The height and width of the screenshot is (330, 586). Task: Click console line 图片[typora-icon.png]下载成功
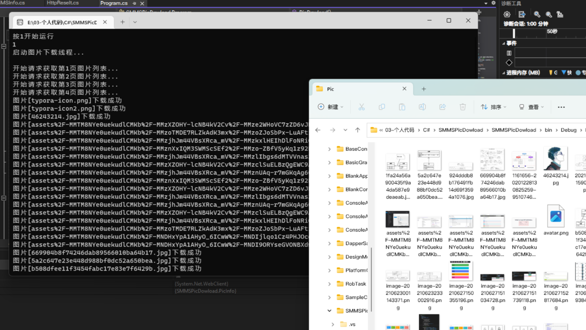(67, 100)
